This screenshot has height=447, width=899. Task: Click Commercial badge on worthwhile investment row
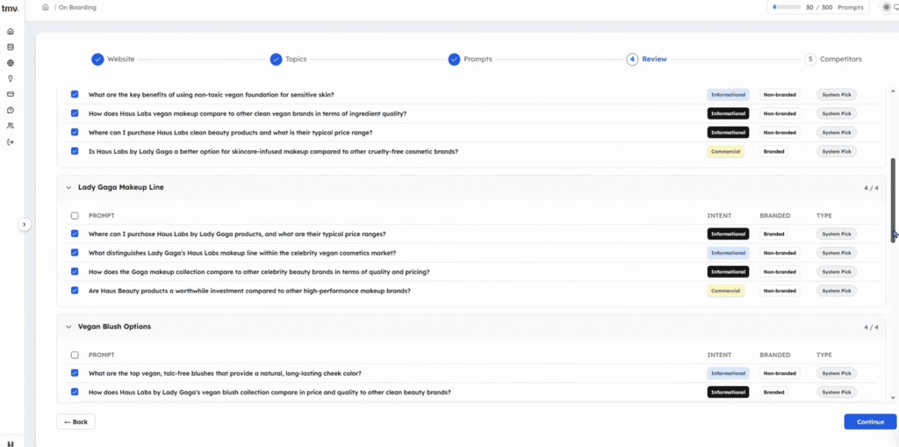click(x=726, y=291)
